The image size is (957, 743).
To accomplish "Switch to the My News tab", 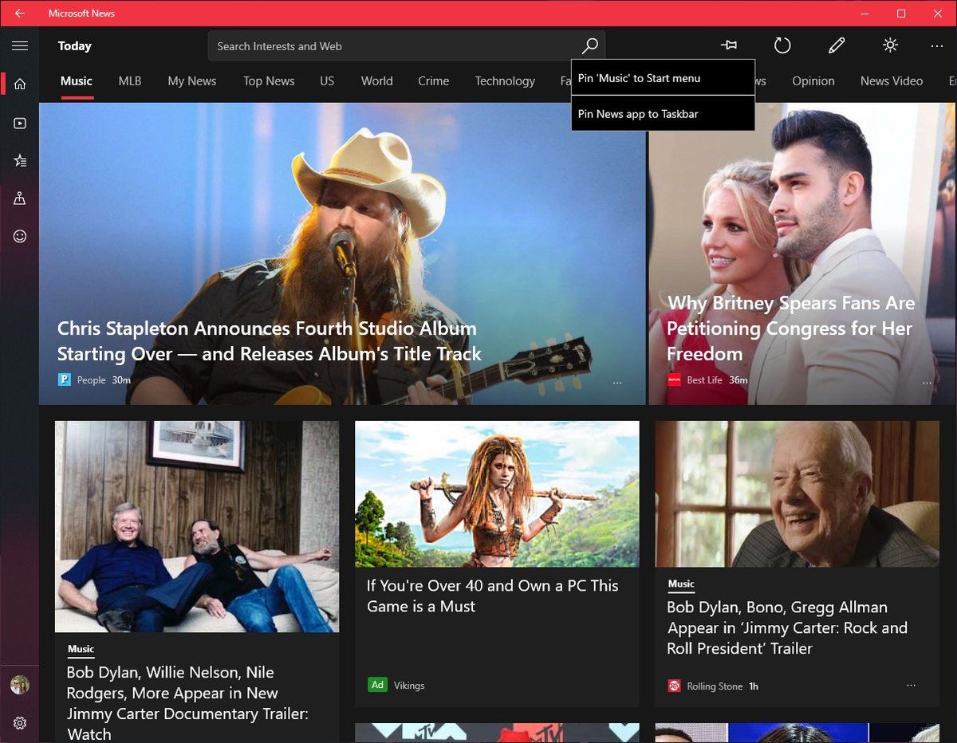I will pyautogui.click(x=192, y=81).
